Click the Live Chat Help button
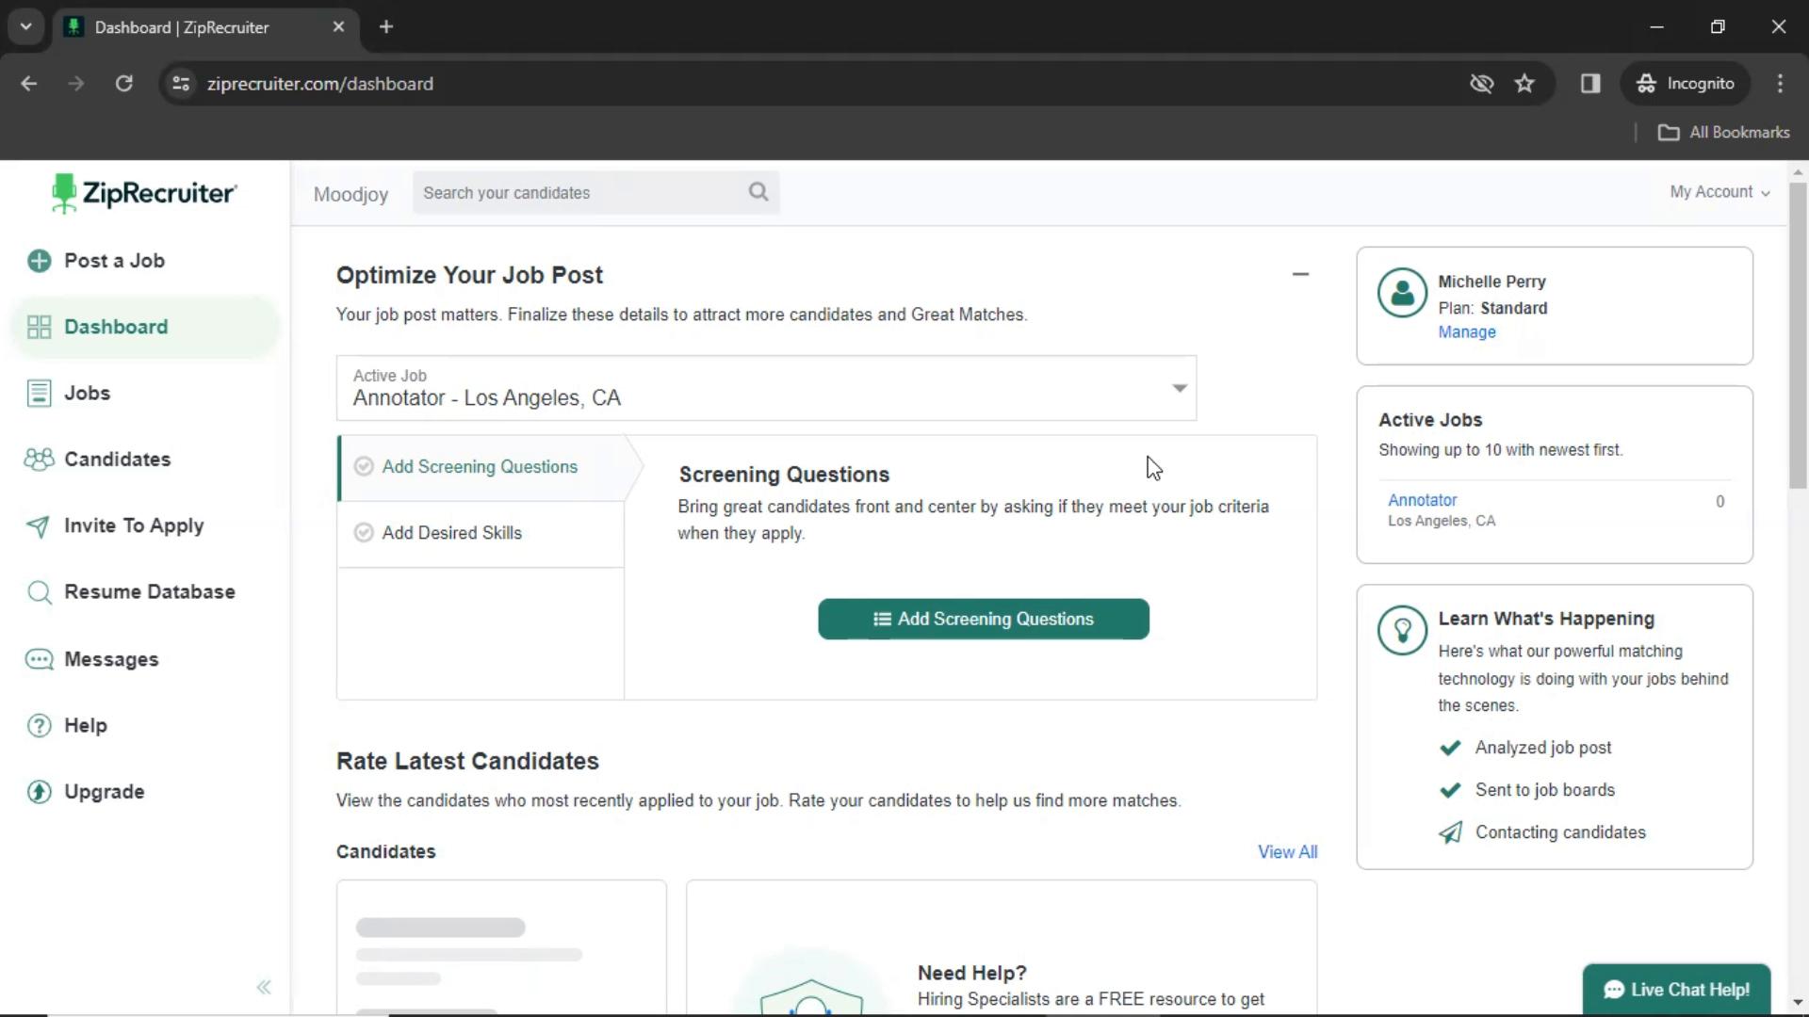The height and width of the screenshot is (1017, 1809). pyautogui.click(x=1677, y=990)
